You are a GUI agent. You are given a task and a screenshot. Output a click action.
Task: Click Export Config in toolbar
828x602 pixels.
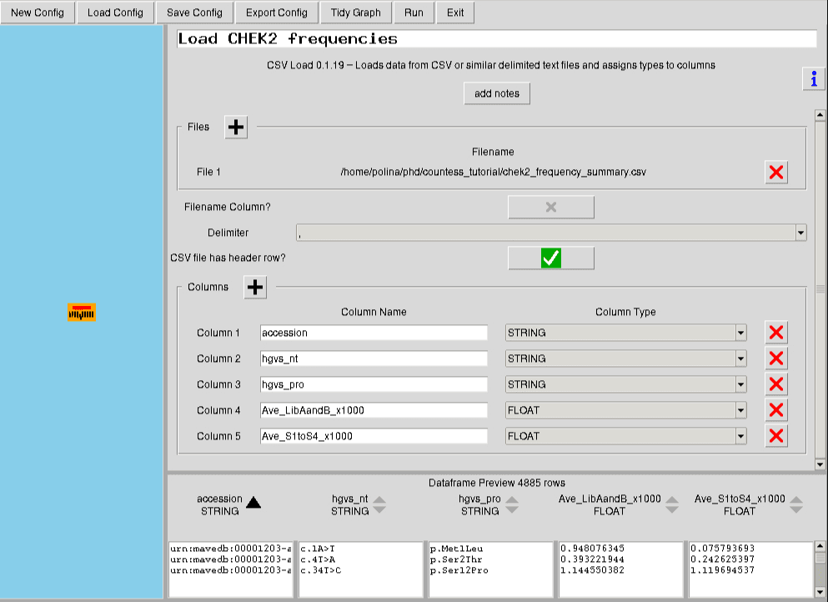pyautogui.click(x=277, y=13)
